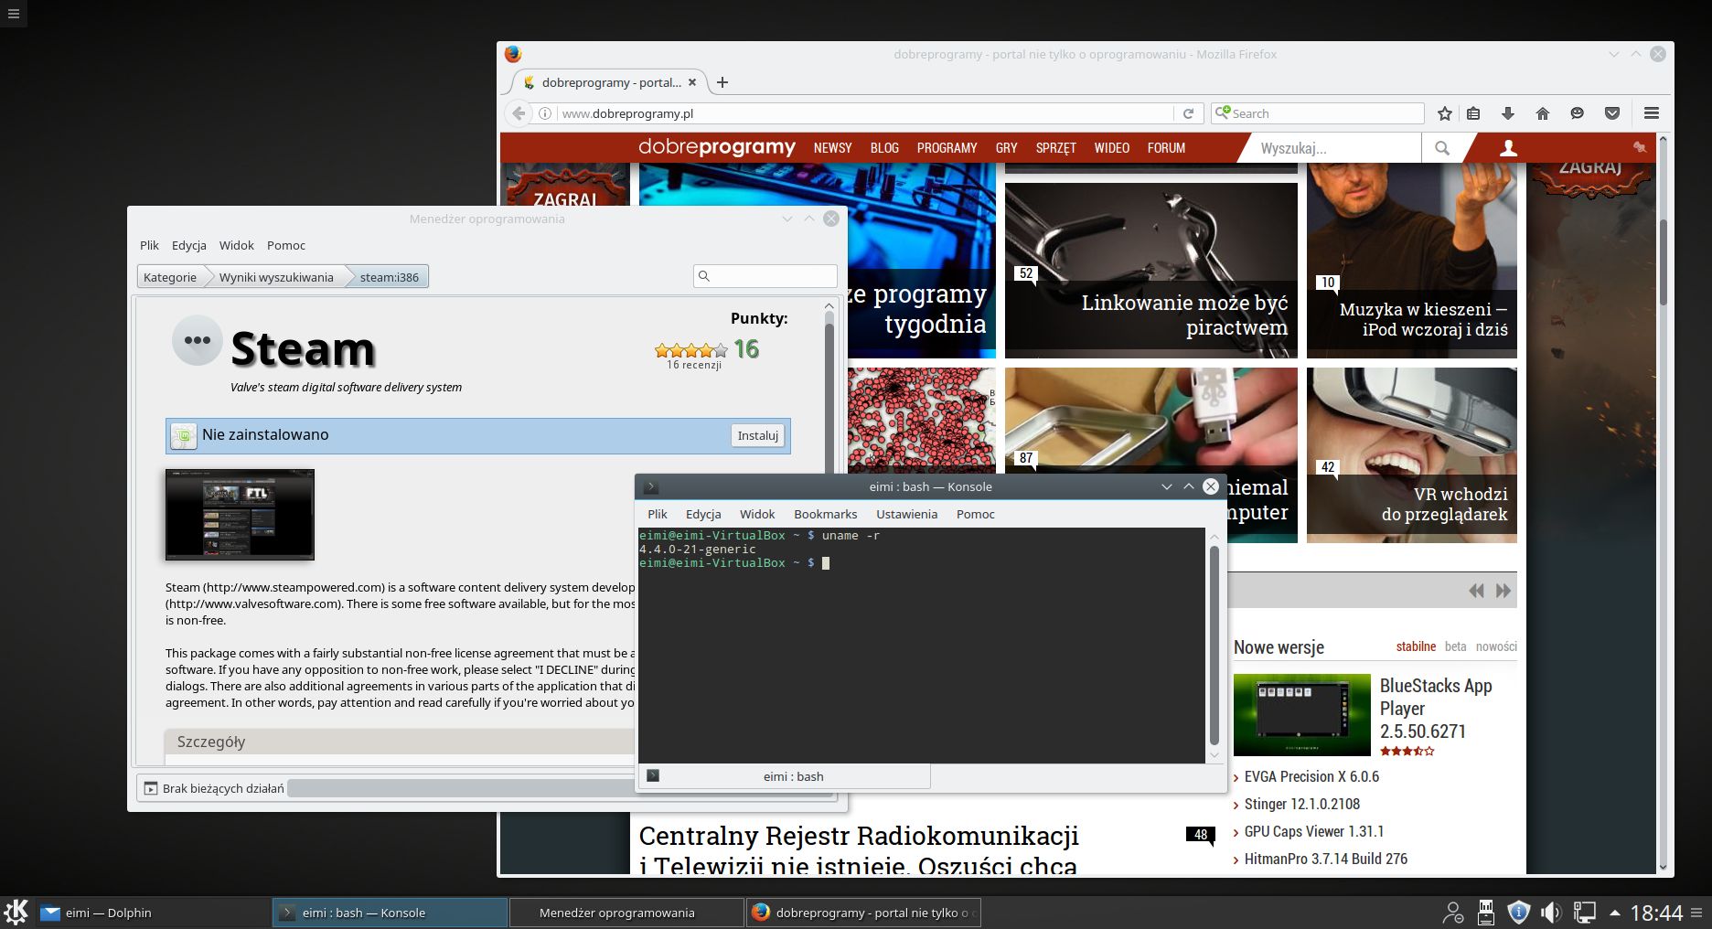Click the Instaluj button for Steam
1712x929 pixels.
click(758, 435)
